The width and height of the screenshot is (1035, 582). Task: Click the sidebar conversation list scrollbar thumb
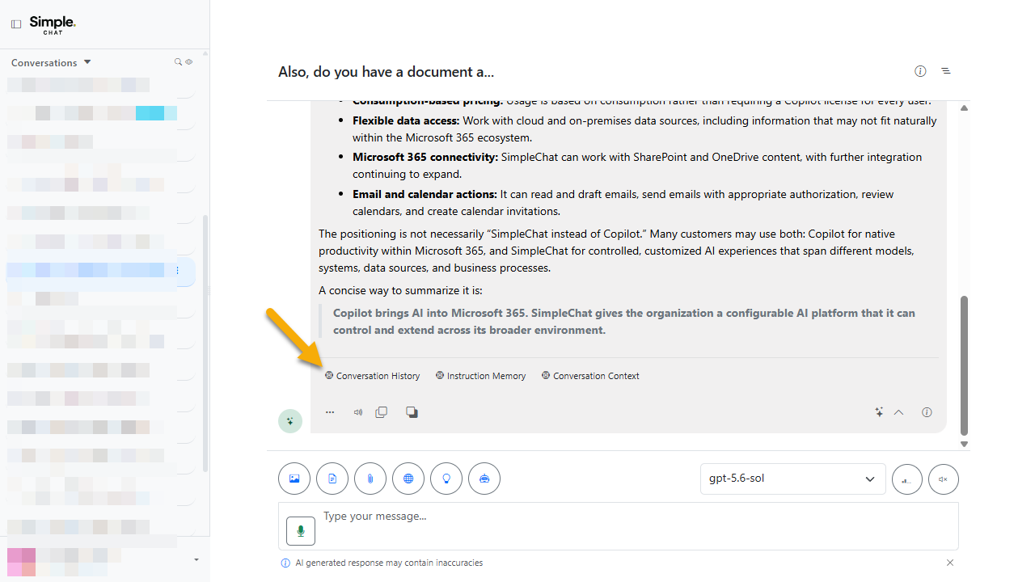coord(205,344)
